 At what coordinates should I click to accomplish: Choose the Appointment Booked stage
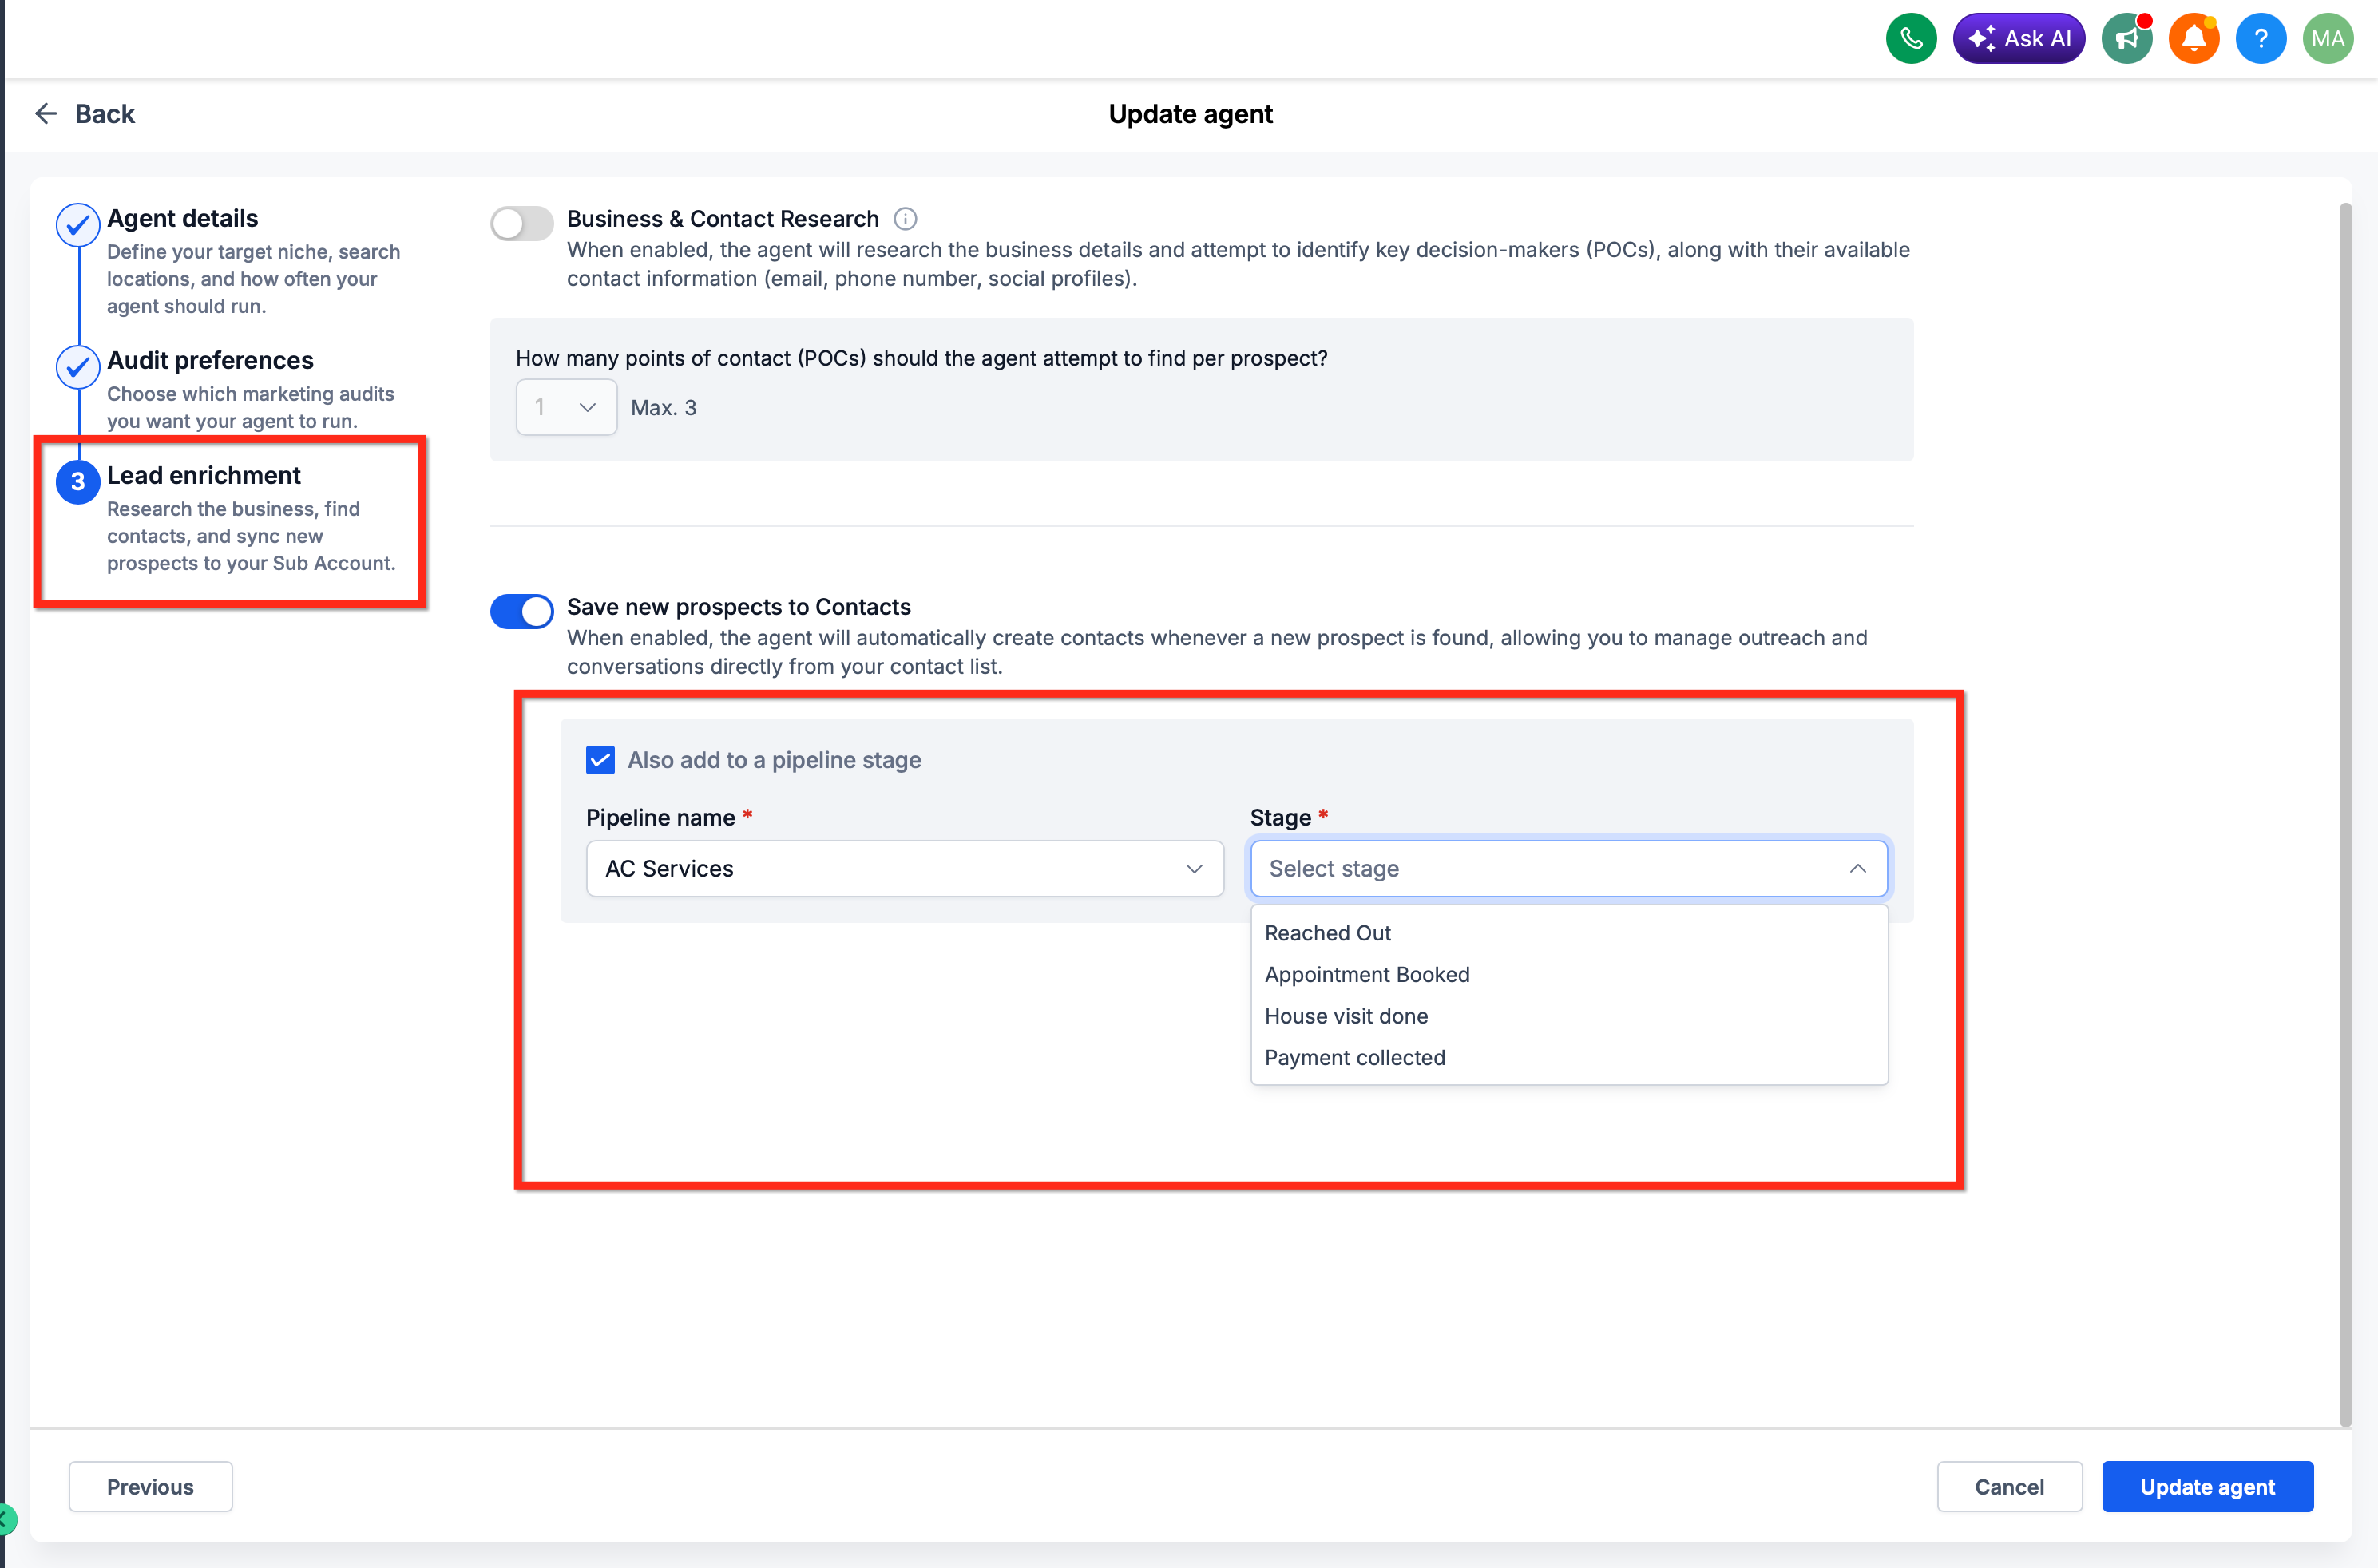pos(1568,975)
